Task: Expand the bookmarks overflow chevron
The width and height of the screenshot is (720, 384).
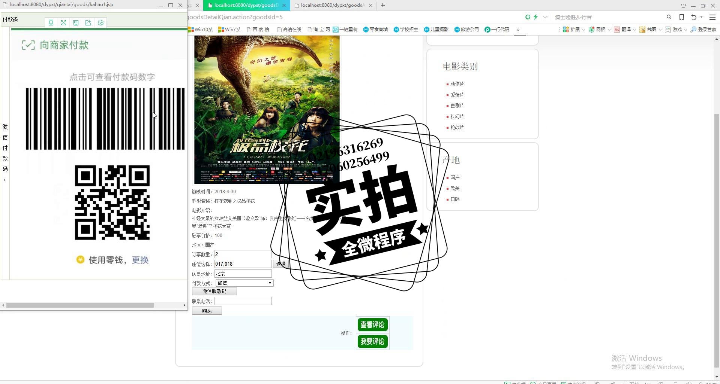Action: 518,30
